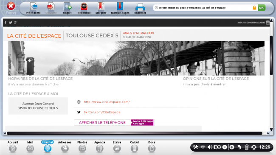Open the Agenda app
276x155 pixels.
(x=100, y=147)
